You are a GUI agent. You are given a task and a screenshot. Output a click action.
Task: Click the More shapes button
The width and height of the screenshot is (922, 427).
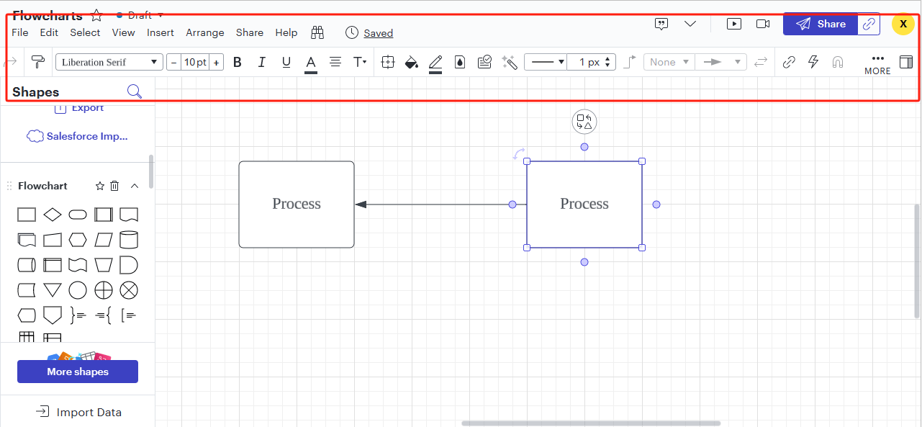coord(77,371)
